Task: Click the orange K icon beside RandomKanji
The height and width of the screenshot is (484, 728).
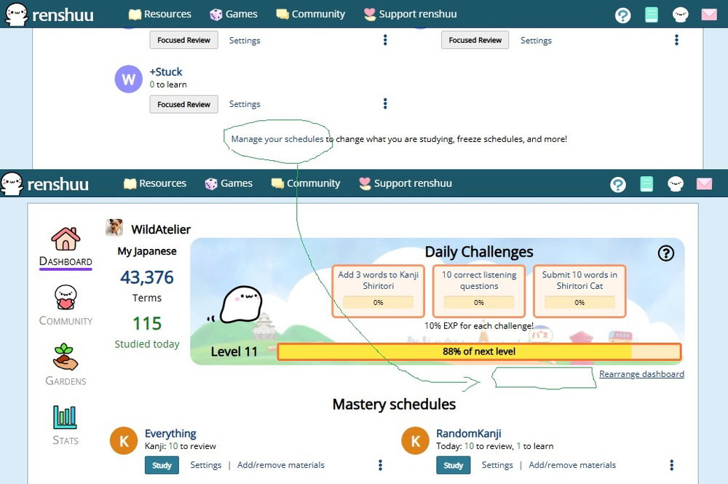Action: tap(415, 440)
